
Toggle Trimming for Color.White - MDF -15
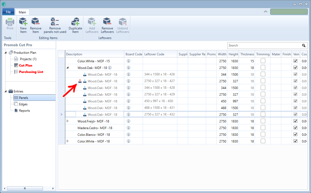(x=263, y=61)
